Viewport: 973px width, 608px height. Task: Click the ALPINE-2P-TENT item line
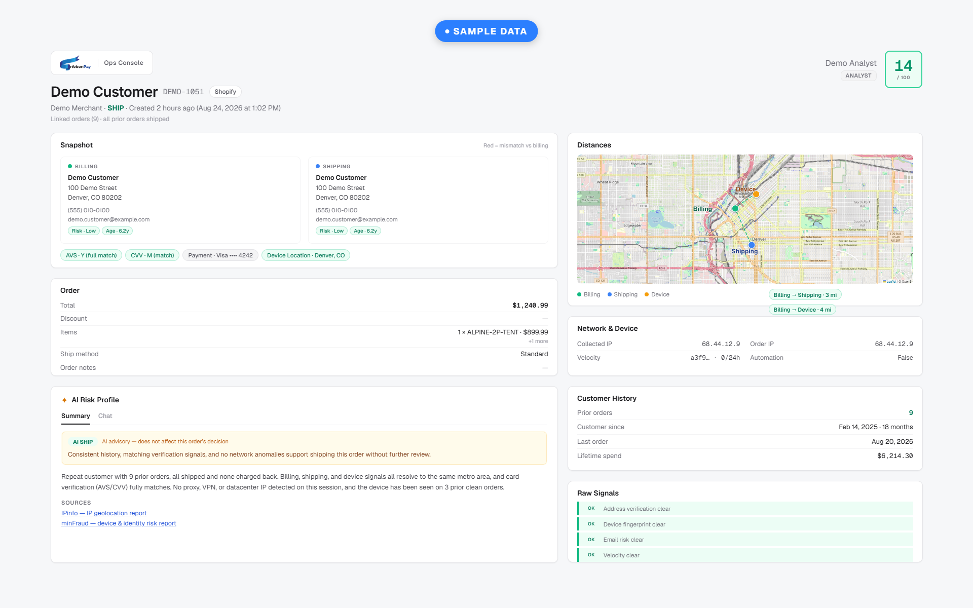click(x=503, y=332)
